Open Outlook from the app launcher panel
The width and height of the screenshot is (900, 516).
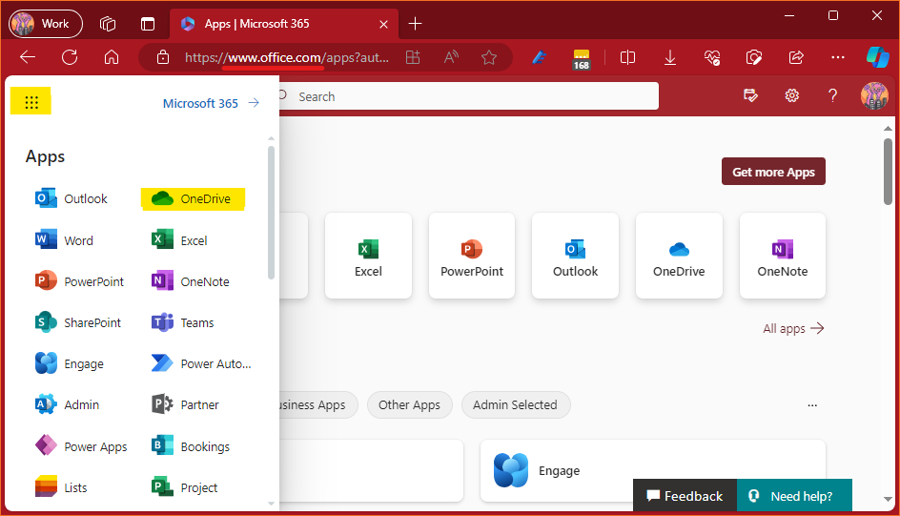click(x=72, y=198)
